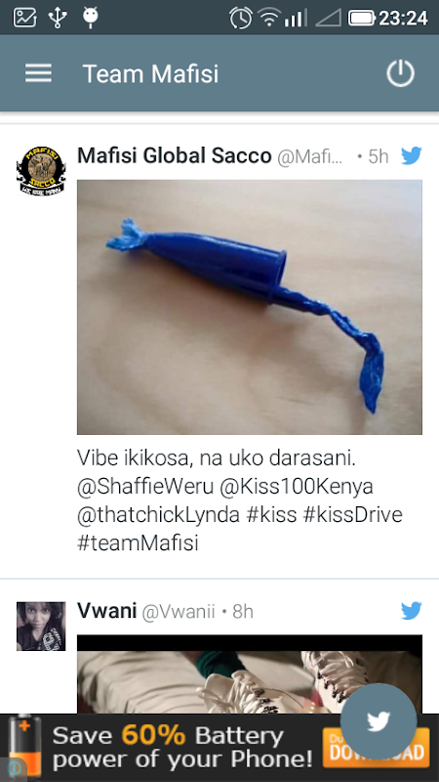The height and width of the screenshot is (782, 439).
Task: Tap the @ShaffieWeru mention
Action: [145, 487]
